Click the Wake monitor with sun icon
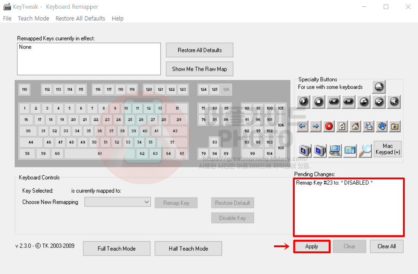Image resolution: width=418 pixels, height=274 pixels. pyautogui.click(x=320, y=151)
